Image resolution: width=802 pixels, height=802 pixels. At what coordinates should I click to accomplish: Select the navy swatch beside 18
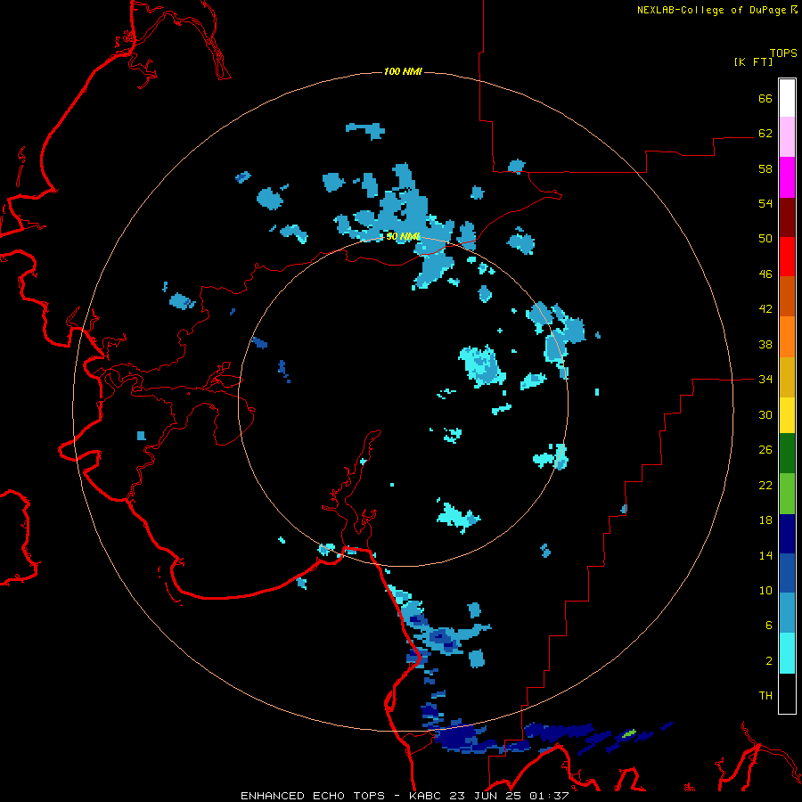[x=787, y=534]
